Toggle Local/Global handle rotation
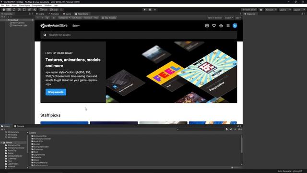Screen dimensions: 307x173 (x=54, y=10)
